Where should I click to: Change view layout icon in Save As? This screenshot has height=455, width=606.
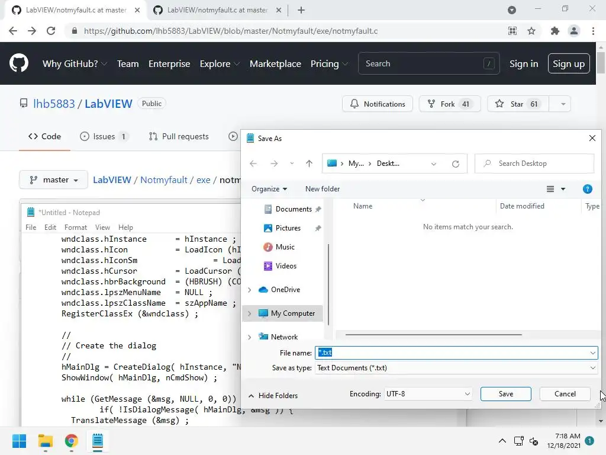coord(550,189)
